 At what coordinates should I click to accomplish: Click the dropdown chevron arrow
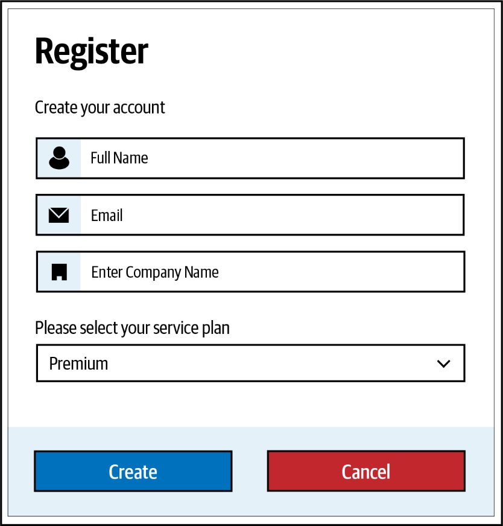point(443,364)
